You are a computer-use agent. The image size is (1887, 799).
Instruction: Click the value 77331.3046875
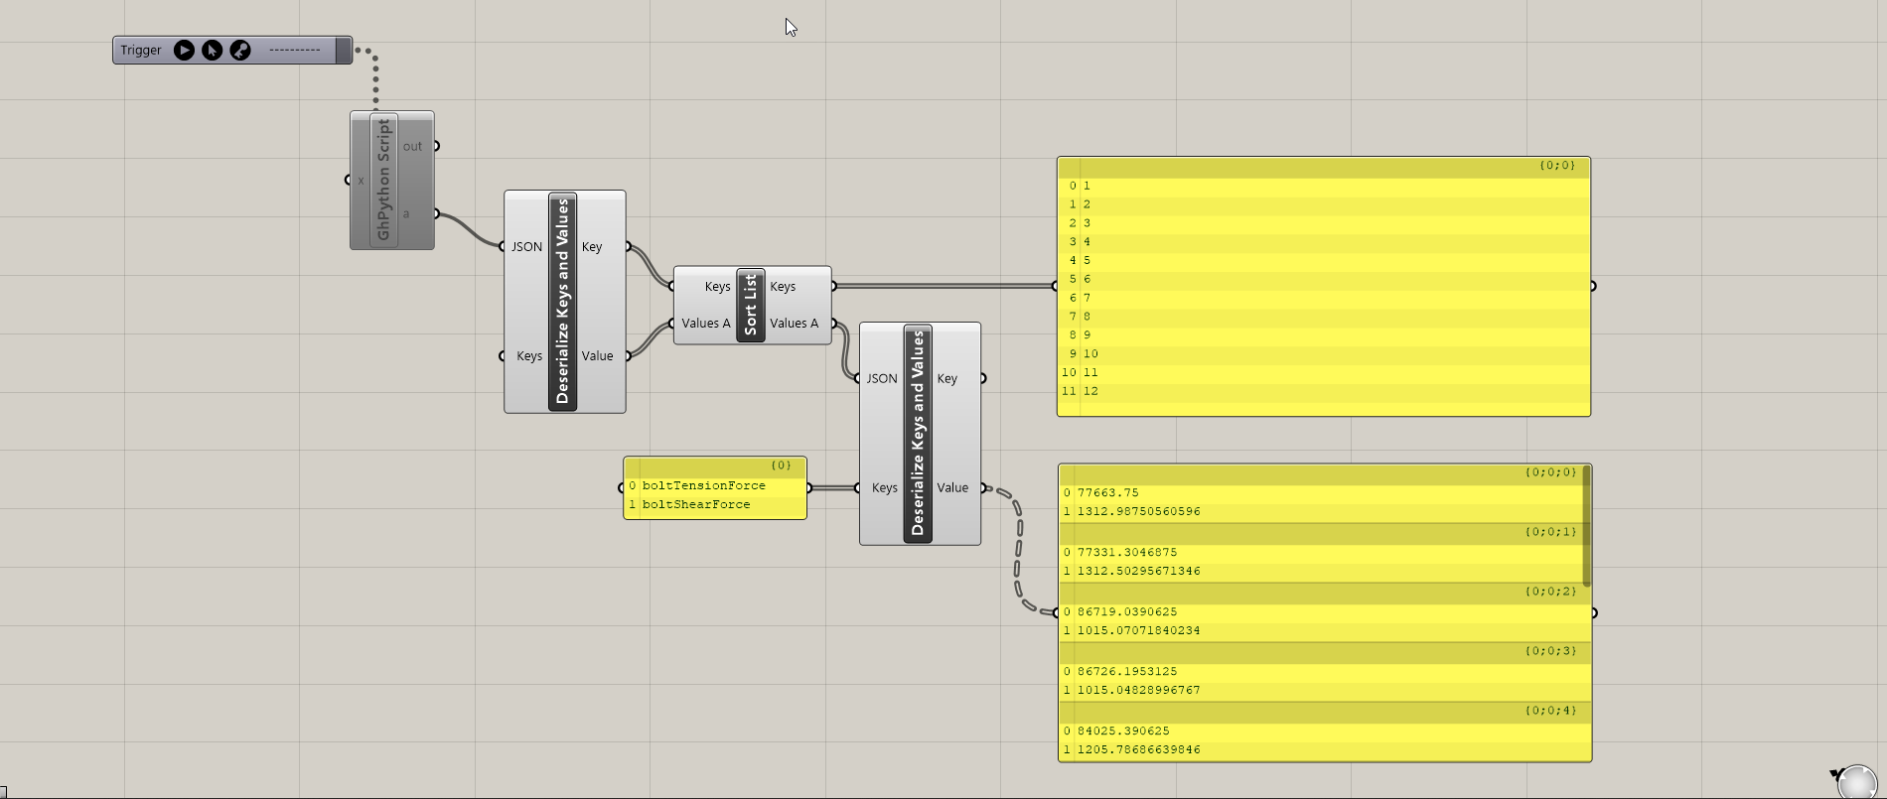pos(1126,552)
